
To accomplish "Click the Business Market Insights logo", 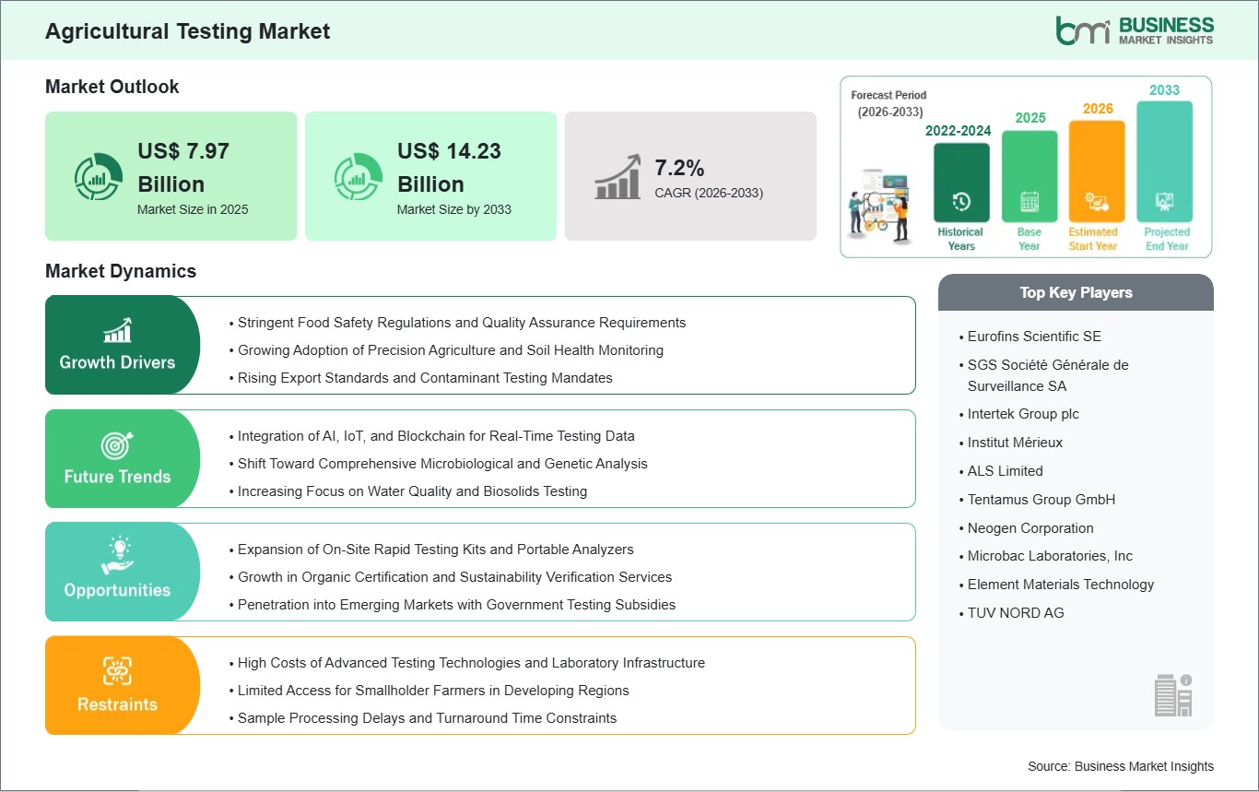I will tap(1133, 28).
